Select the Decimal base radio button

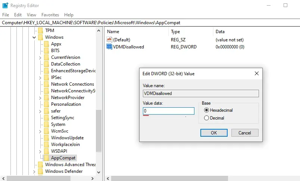206,118
